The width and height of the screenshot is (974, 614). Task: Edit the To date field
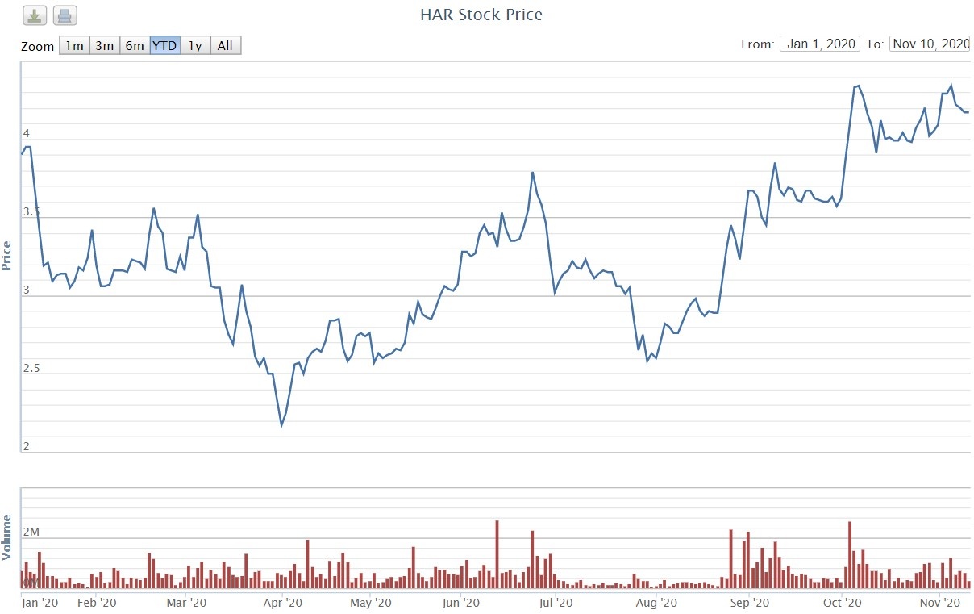930,44
